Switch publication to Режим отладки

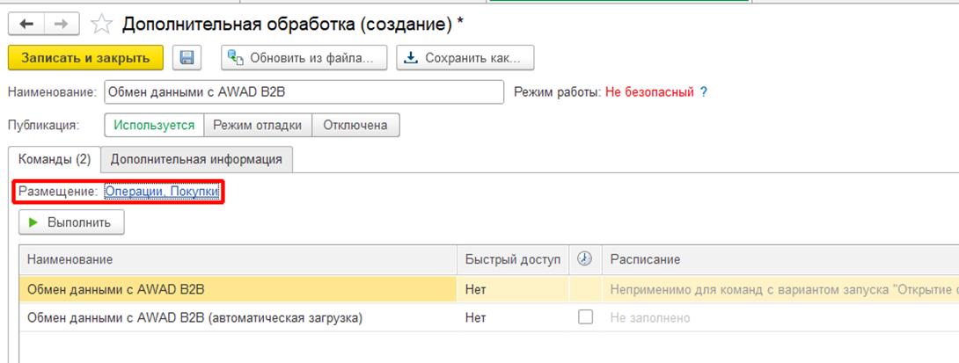257,125
